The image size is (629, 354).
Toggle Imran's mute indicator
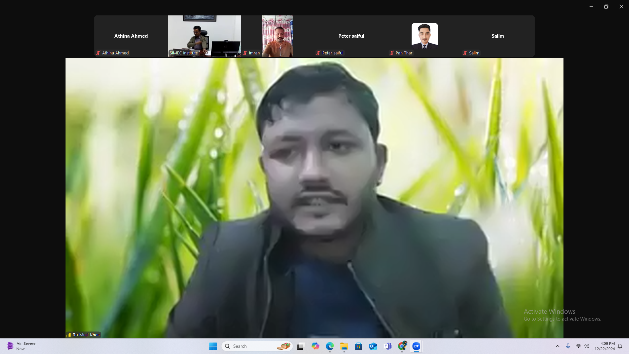245,53
